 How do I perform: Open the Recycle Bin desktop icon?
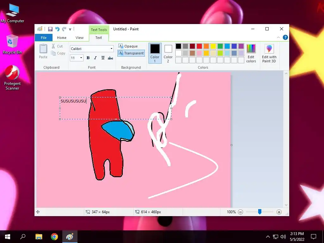(12, 44)
